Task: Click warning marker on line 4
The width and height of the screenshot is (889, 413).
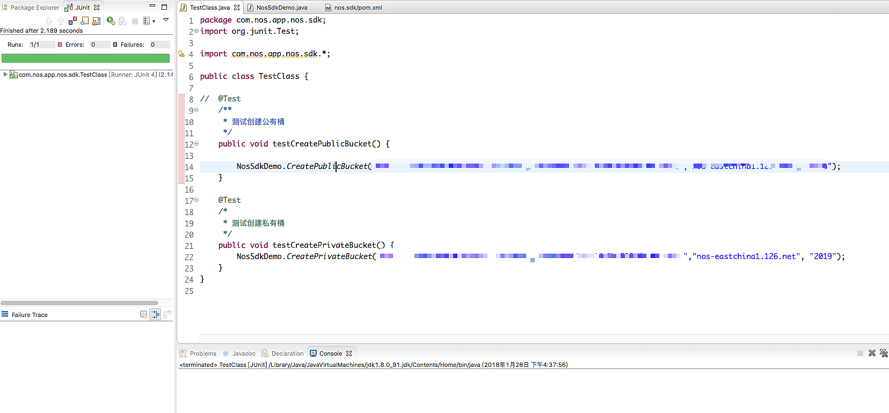Action: click(181, 54)
